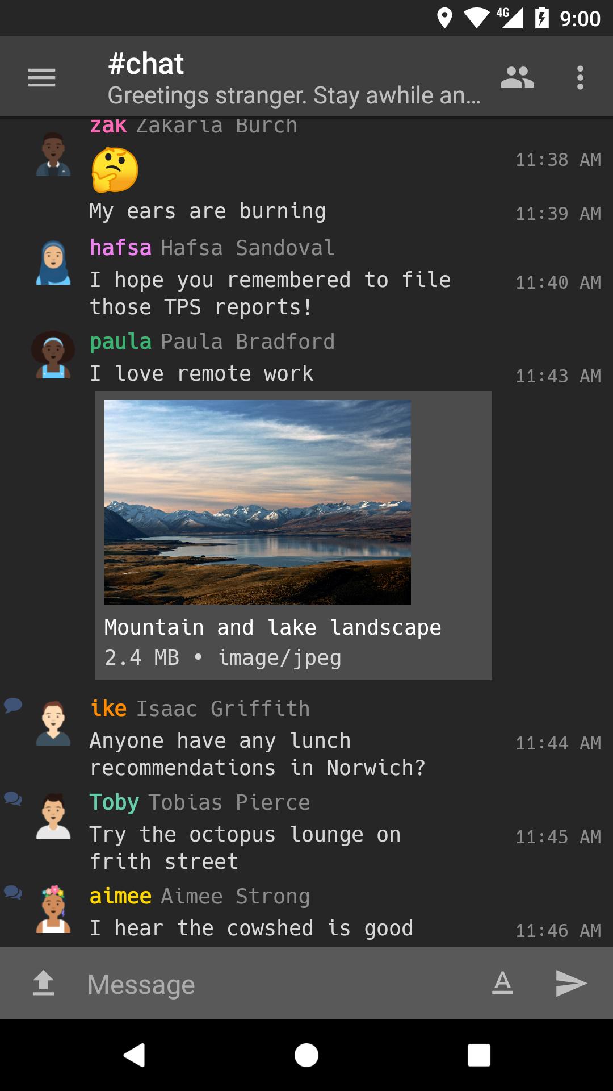Open the replies icon next to Toby

click(13, 799)
